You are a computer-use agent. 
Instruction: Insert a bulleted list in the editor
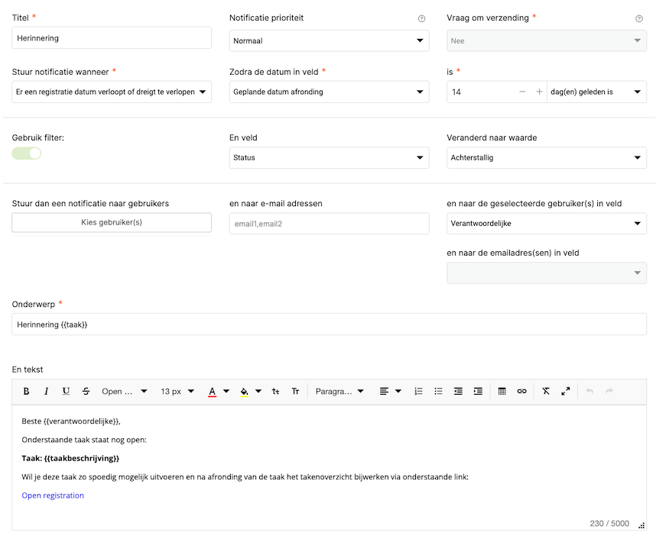click(x=438, y=391)
